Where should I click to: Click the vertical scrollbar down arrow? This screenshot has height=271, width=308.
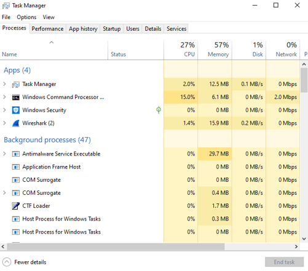(304, 239)
